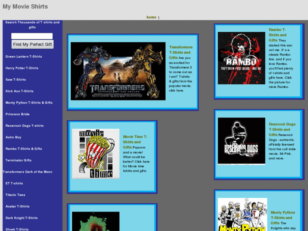Open the green splash thumbnail in bottom card
Screen dimensions: 308x231
(96, 221)
